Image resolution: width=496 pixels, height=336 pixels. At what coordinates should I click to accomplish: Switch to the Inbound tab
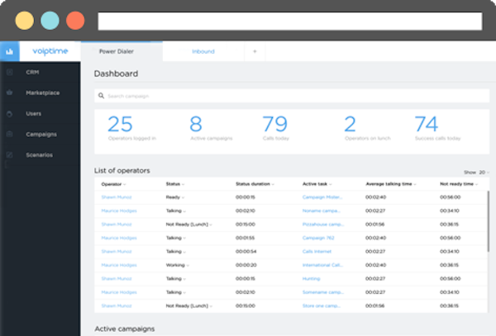203,51
